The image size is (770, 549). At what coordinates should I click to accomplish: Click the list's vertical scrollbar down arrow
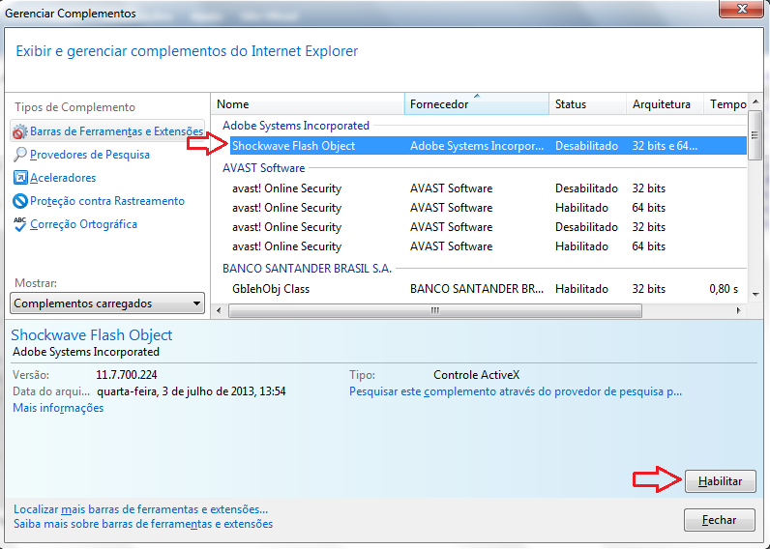pos(755,295)
